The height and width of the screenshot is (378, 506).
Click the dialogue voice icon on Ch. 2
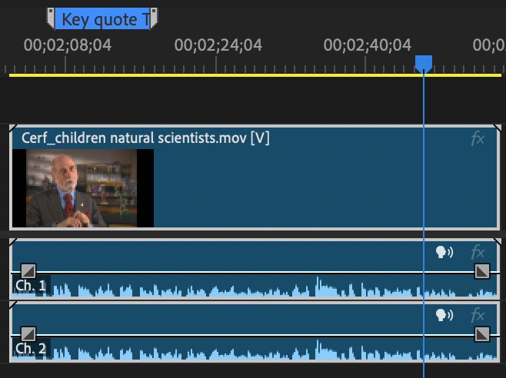[x=444, y=315]
